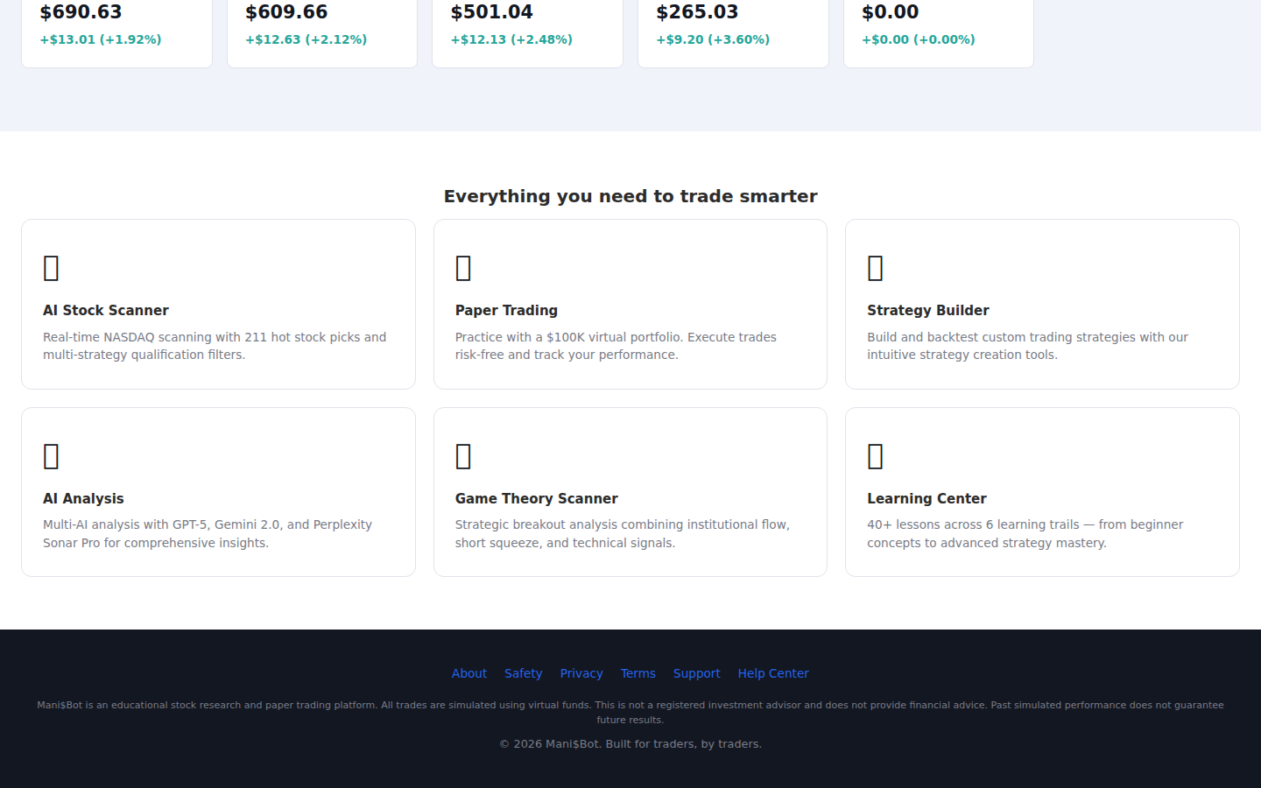Open the Terms page

pos(638,673)
